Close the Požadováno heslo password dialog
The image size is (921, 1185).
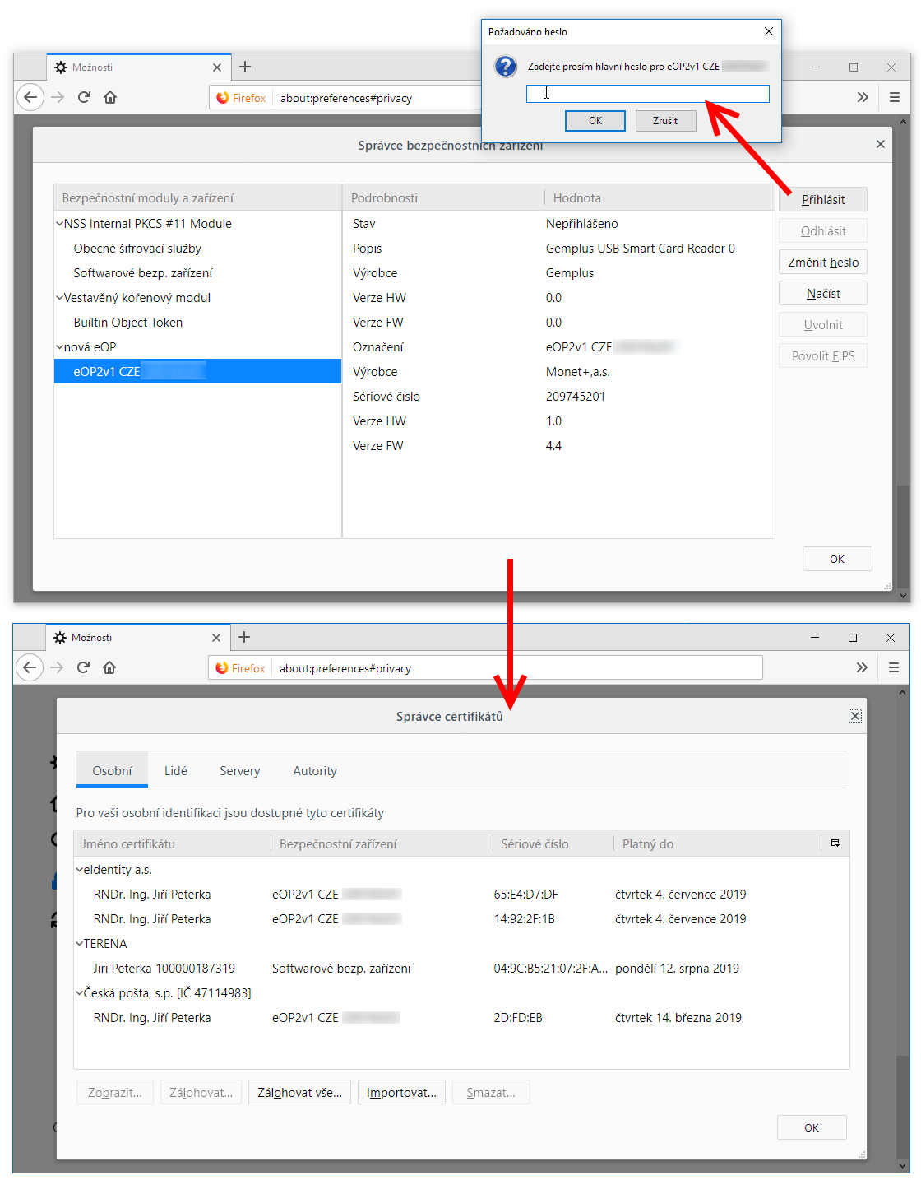(x=769, y=31)
